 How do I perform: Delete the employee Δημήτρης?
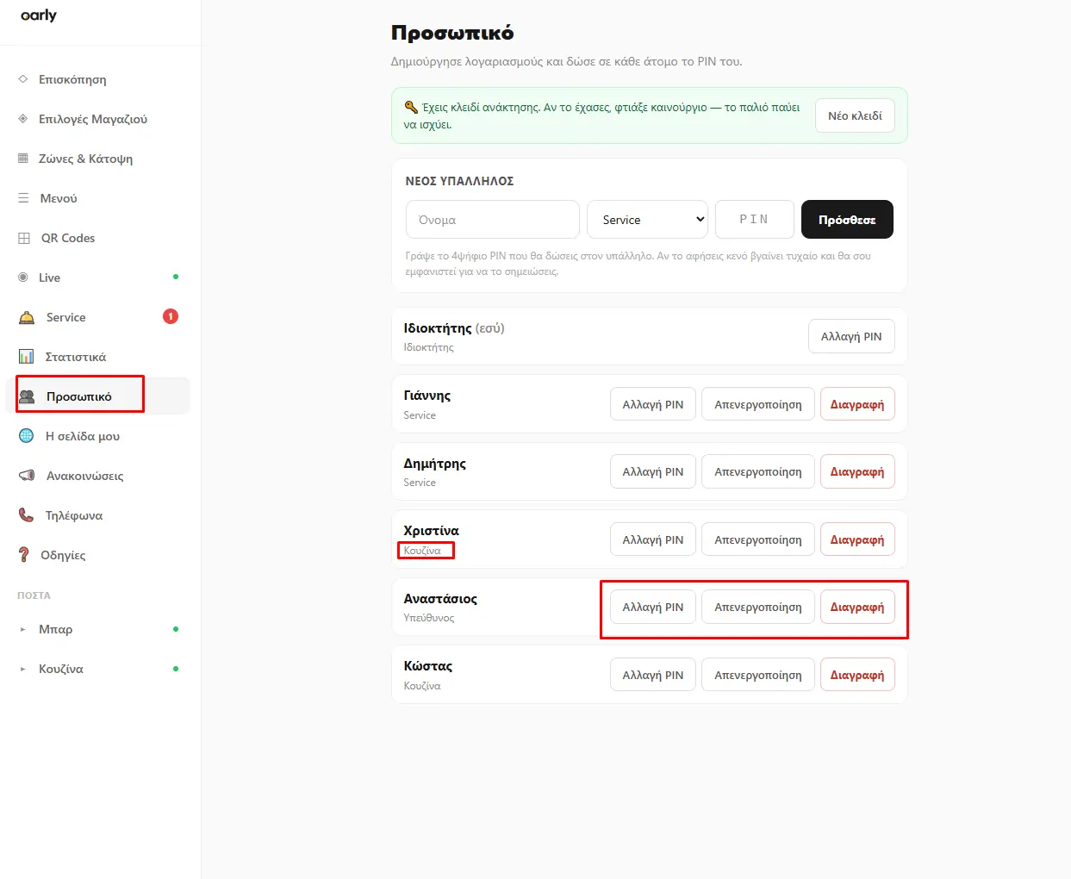[857, 471]
